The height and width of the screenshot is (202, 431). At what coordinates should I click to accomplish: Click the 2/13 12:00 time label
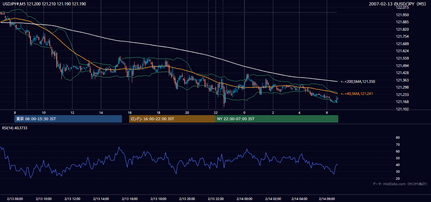[x=72, y=199]
